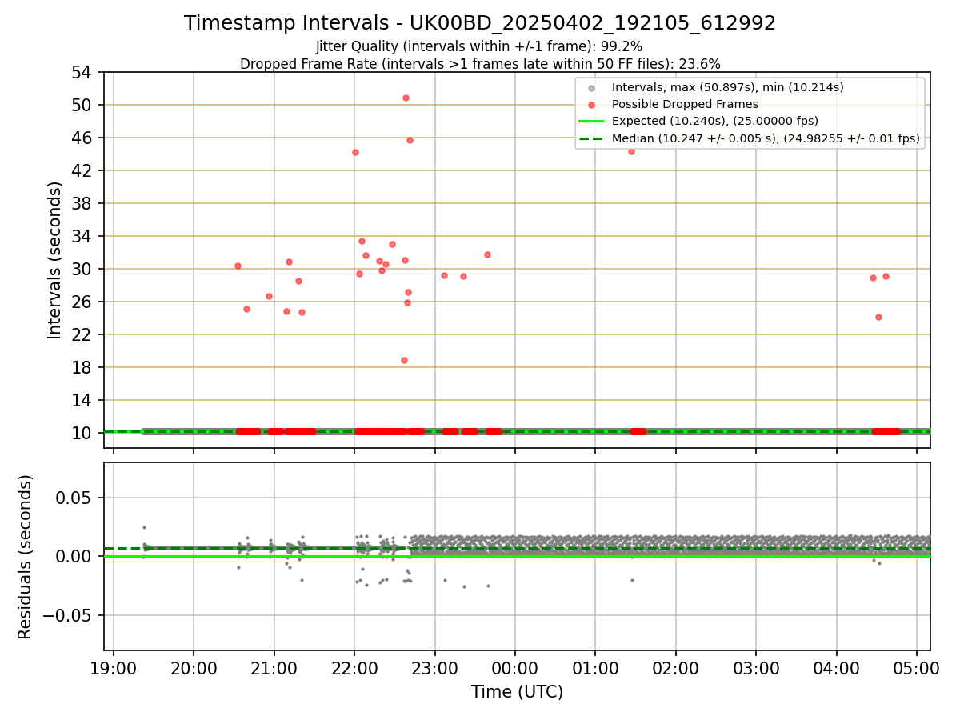The width and height of the screenshot is (960, 720).
Task: Select legend entry 'Median (10.247 +/- 0.005 s)'
Action: click(x=766, y=138)
